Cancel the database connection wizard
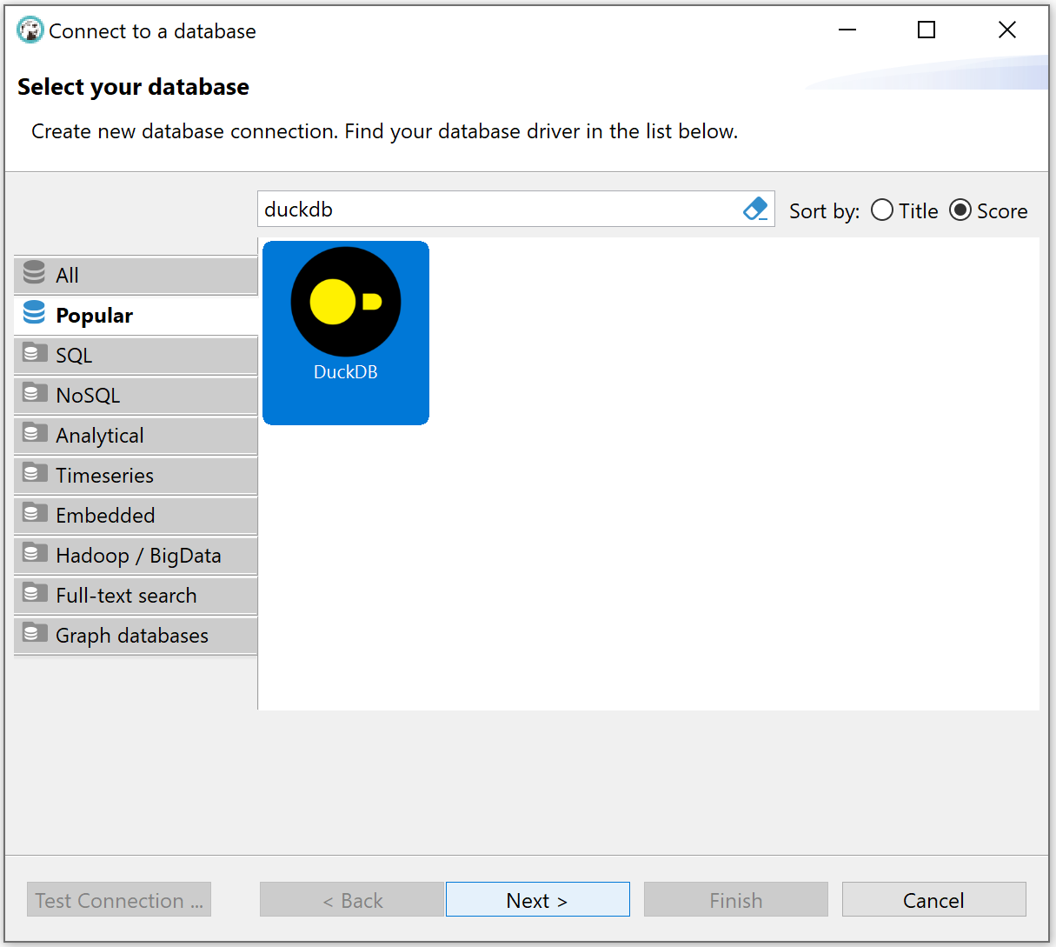The image size is (1056, 947). pyautogui.click(x=933, y=899)
